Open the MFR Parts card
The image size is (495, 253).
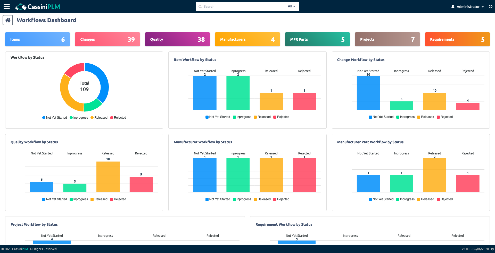(317, 39)
